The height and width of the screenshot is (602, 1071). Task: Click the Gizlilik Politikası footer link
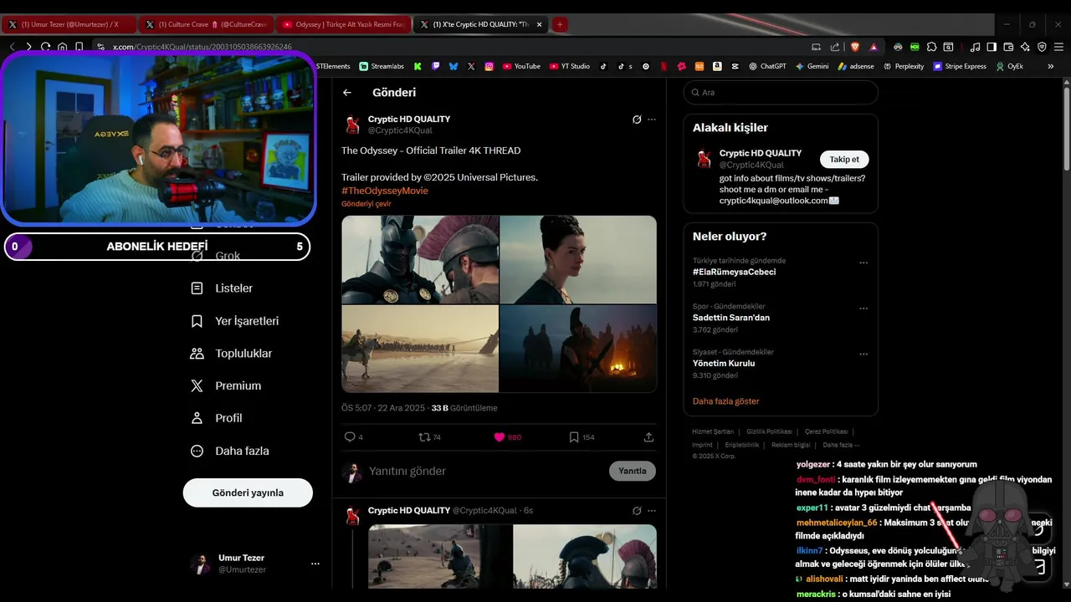769,431
